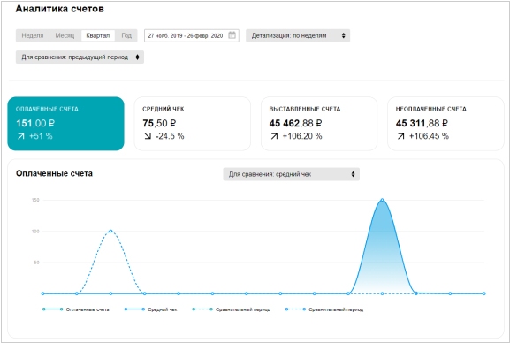The image size is (510, 343).
Task: Click the 75,50 ₽ value
Action: pyautogui.click(x=159, y=123)
